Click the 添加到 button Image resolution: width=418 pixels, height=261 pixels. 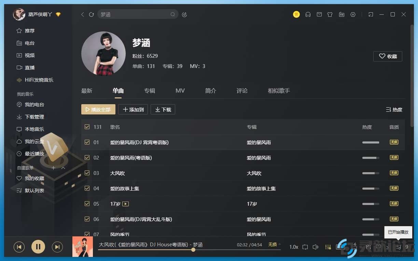(x=133, y=110)
